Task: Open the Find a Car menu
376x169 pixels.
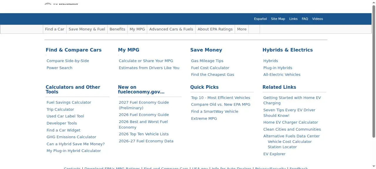Action: coord(55,29)
